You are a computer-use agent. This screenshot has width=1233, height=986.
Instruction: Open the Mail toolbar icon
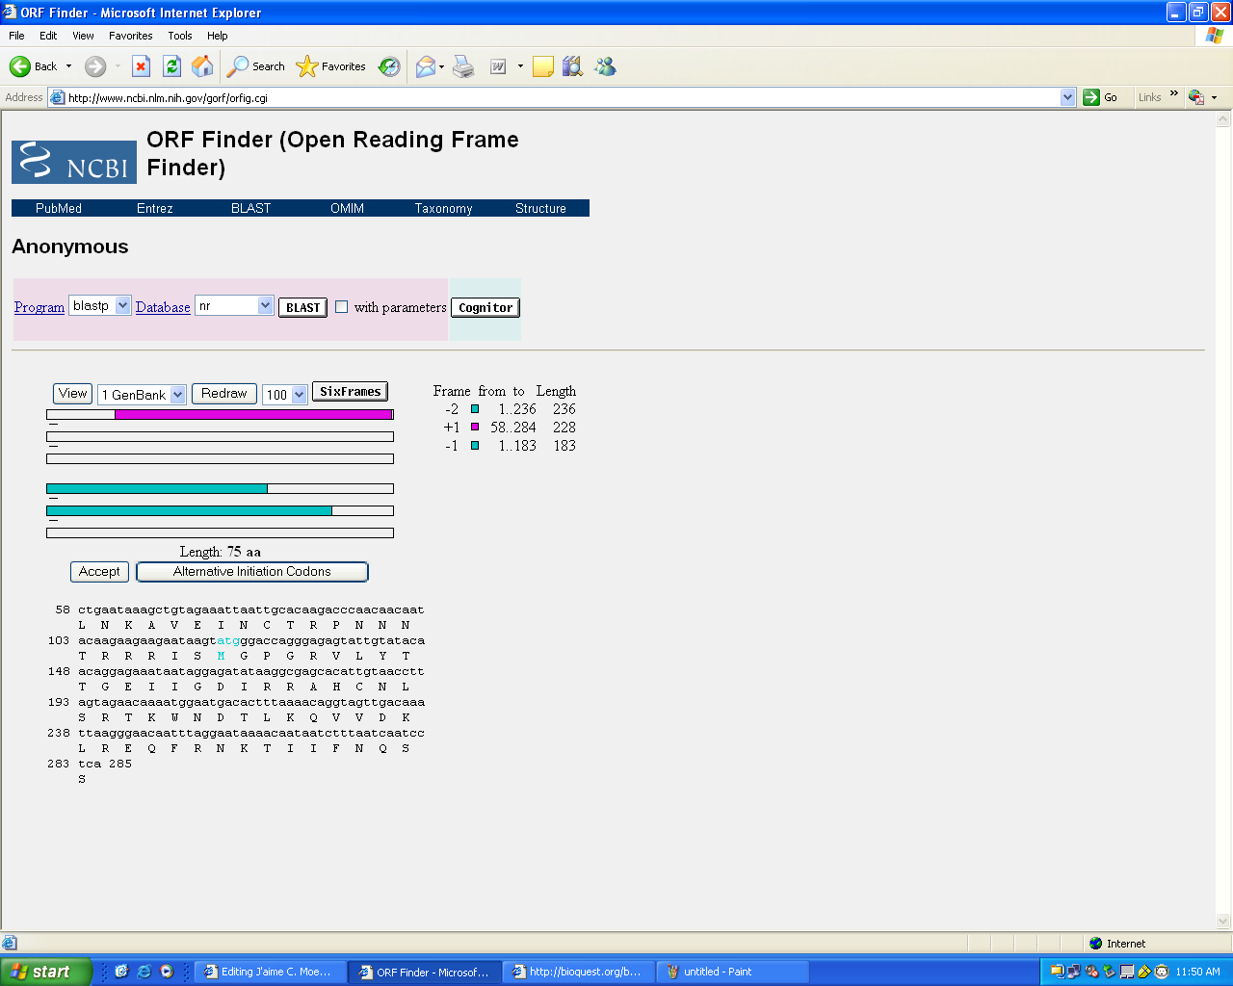[425, 66]
